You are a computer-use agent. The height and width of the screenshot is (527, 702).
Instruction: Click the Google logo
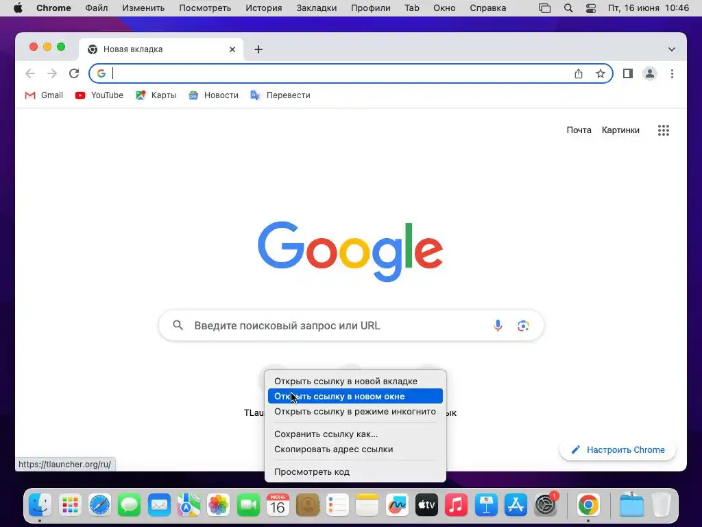click(x=350, y=251)
